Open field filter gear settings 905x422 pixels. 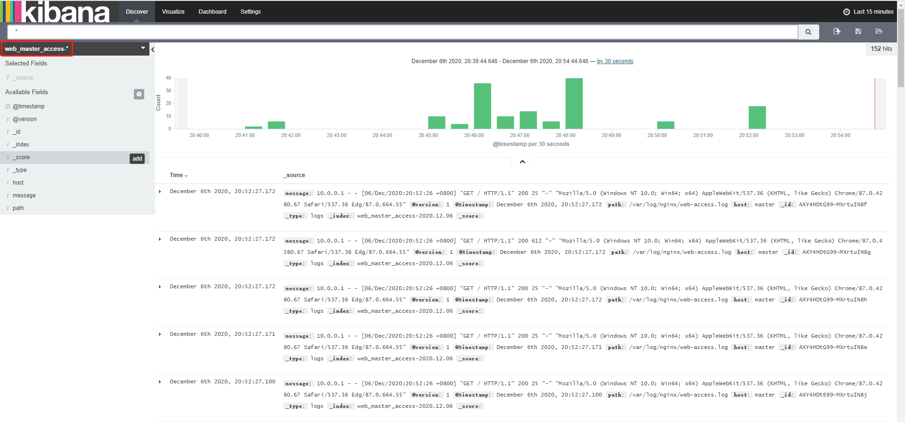click(139, 94)
